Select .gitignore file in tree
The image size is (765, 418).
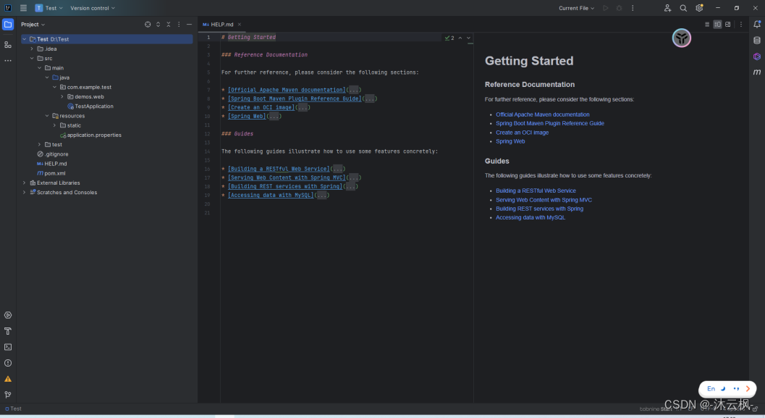coord(53,154)
